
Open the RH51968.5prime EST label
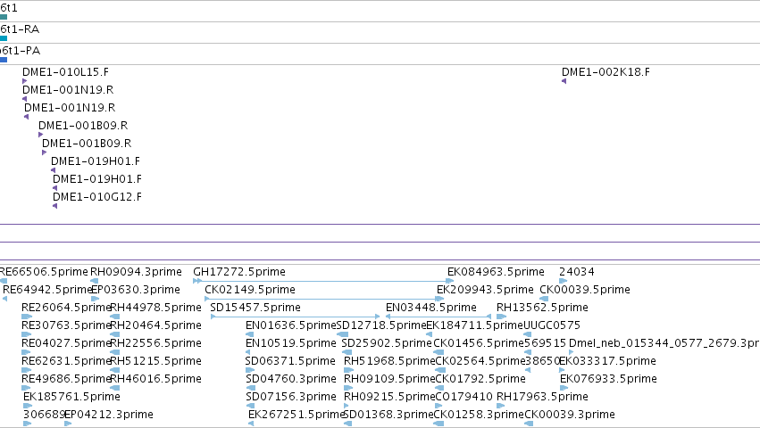(389, 361)
